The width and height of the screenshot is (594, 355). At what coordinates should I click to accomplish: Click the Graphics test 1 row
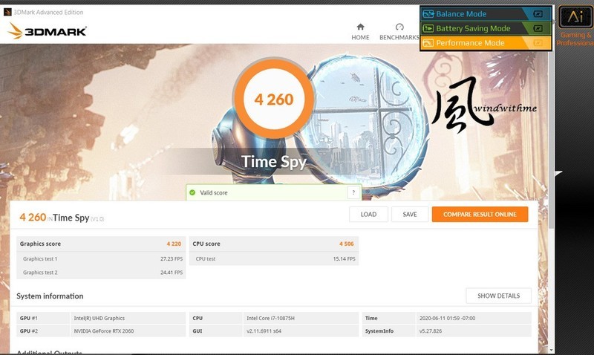tap(101, 258)
